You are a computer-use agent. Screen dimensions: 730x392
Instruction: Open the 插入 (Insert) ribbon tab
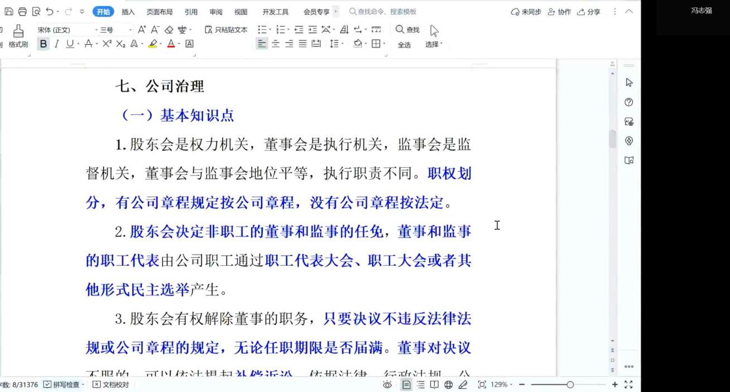128,12
